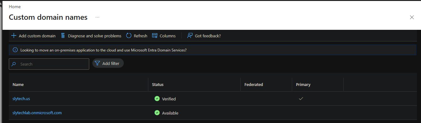Viewport: 421px width, 123px height.
Task: Click the plus icon for Add custom domain
Action: pyautogui.click(x=14, y=36)
